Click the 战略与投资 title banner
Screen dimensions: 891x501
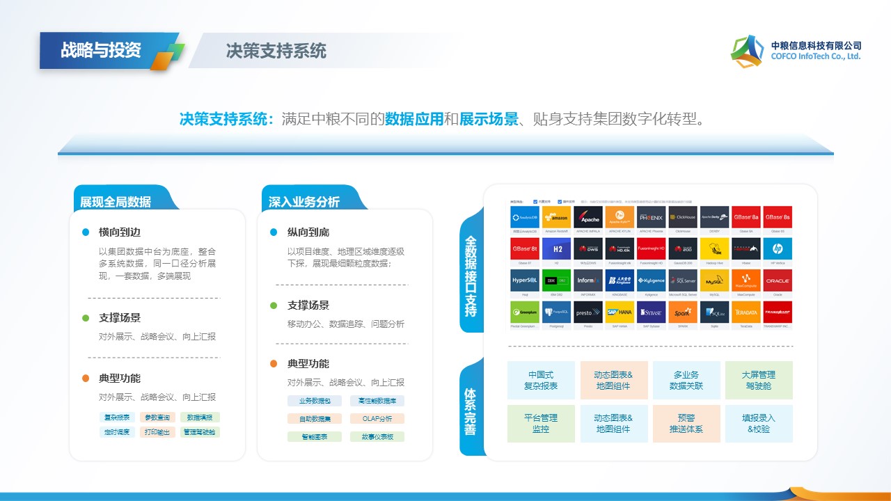point(101,50)
